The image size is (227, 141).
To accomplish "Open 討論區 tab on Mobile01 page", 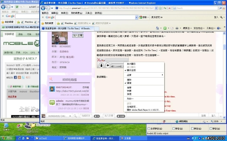I will [9, 34].
